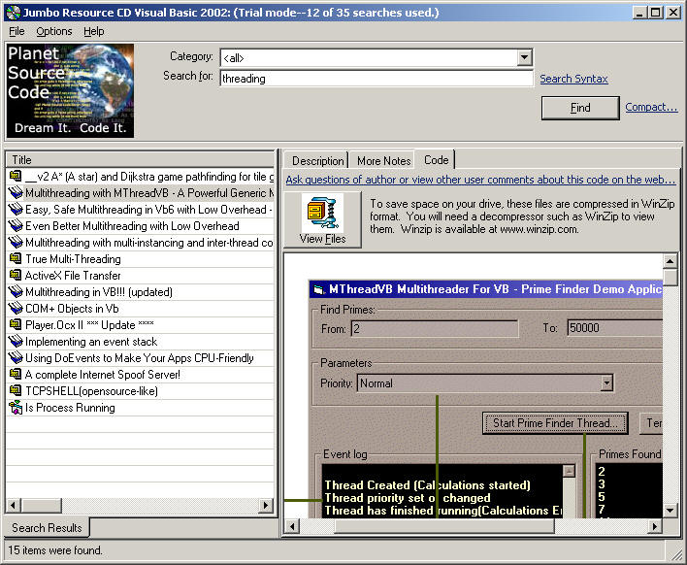Open 'Ask questions of author' web link
This screenshot has width=687, height=565.
[480, 180]
